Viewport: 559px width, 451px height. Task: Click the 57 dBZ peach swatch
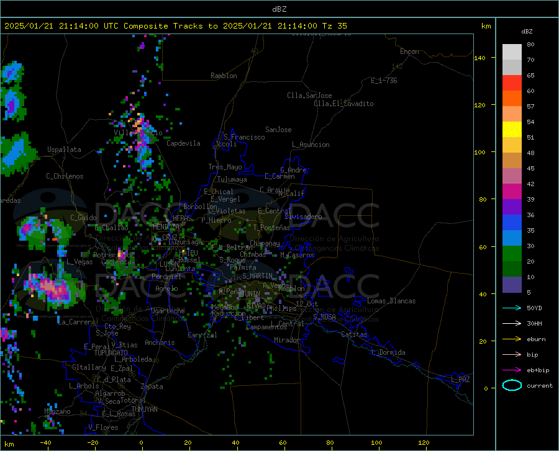(512, 114)
